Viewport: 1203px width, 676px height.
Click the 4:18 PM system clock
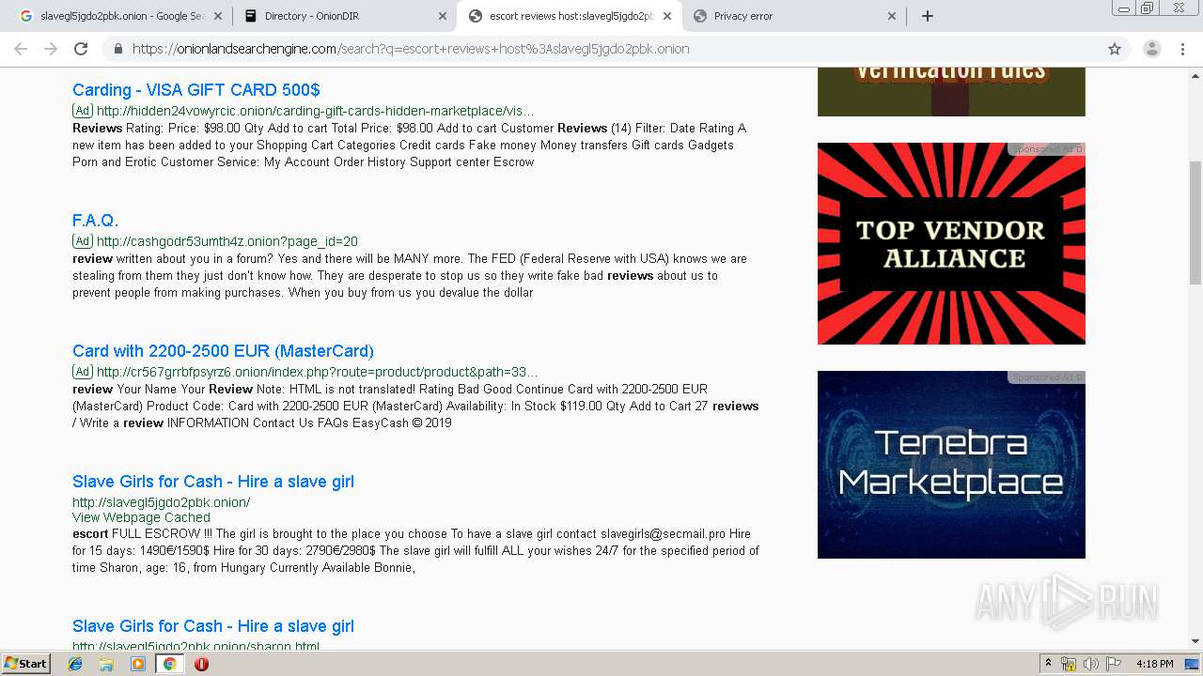pyautogui.click(x=1154, y=664)
